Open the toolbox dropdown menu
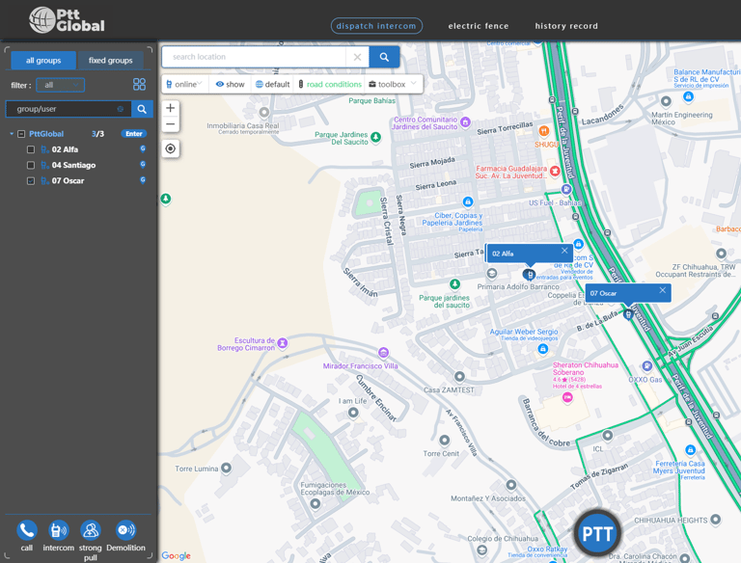Screen dimensions: 741x563 click(x=393, y=84)
